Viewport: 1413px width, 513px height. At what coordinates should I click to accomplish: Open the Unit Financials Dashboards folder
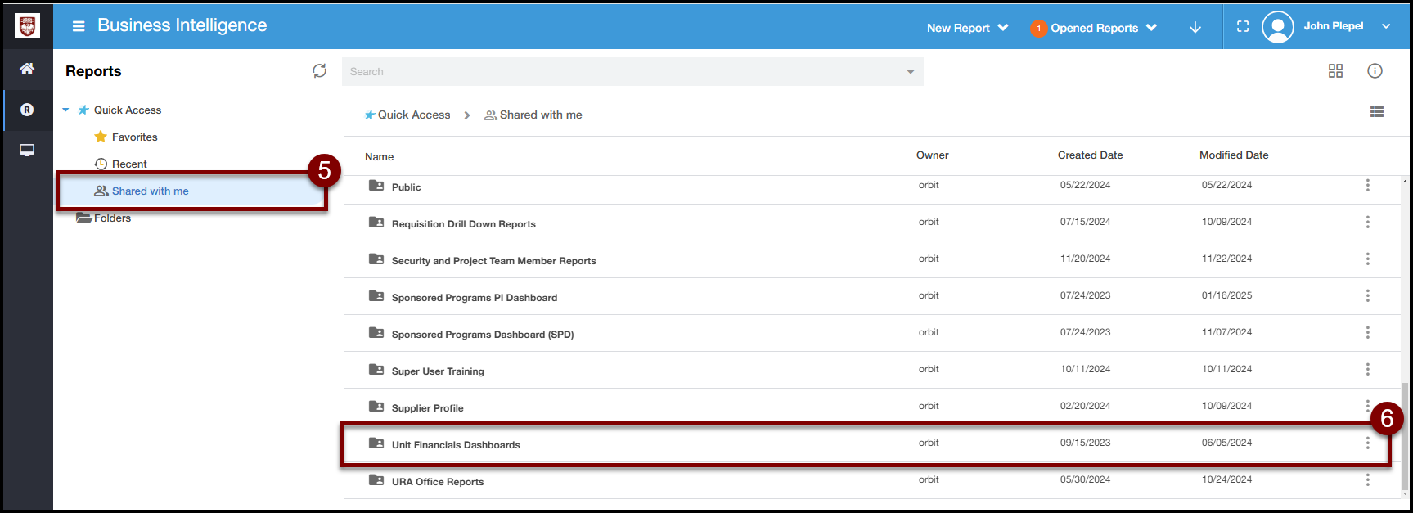coord(456,445)
